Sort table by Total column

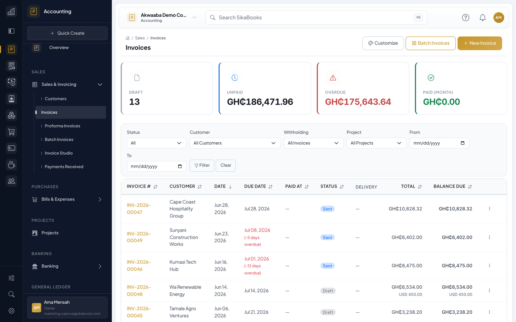click(412, 186)
